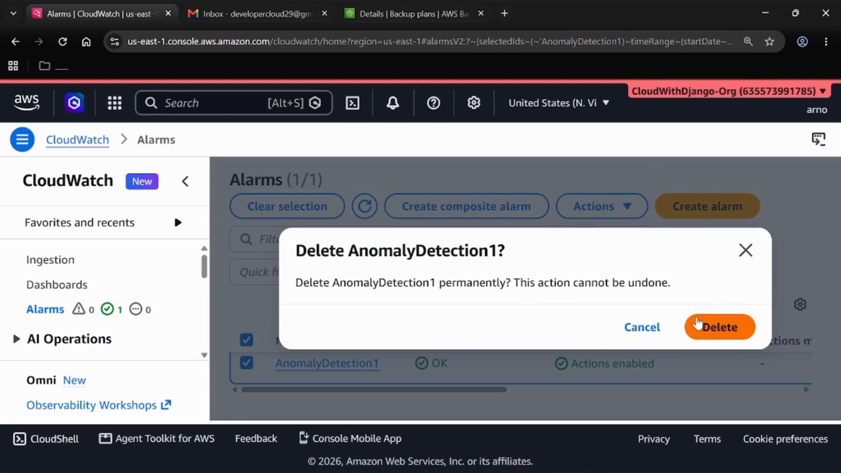Screen dimensions: 841x473
Task: Open the screen panel icon beside the breadcrumbs
Action: pos(818,139)
